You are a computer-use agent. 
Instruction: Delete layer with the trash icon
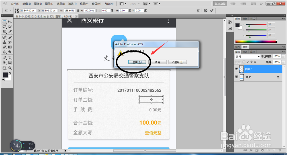click(280, 150)
